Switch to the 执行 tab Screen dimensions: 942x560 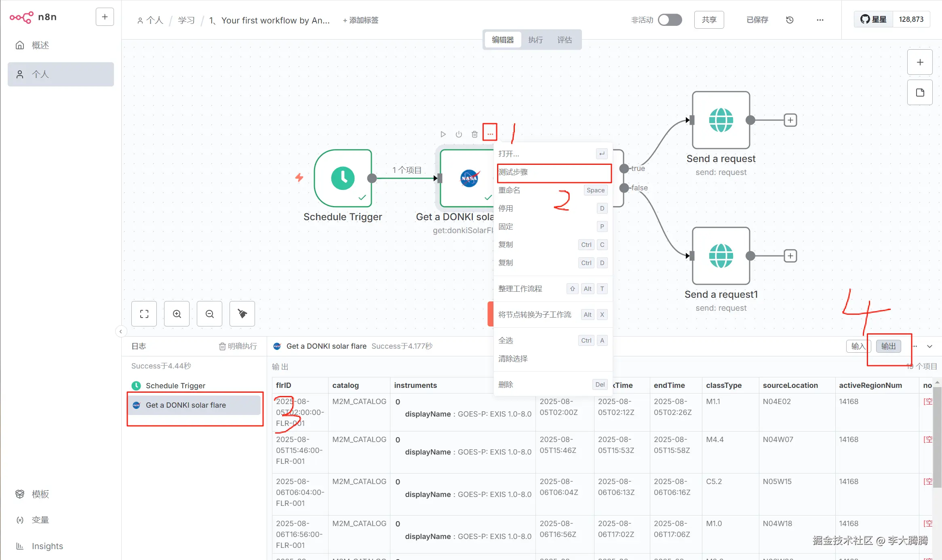[x=535, y=40]
